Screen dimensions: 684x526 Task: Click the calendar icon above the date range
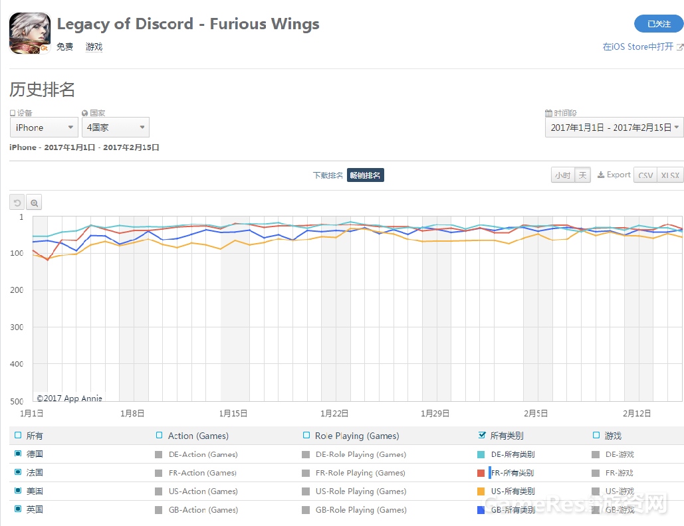coord(549,113)
